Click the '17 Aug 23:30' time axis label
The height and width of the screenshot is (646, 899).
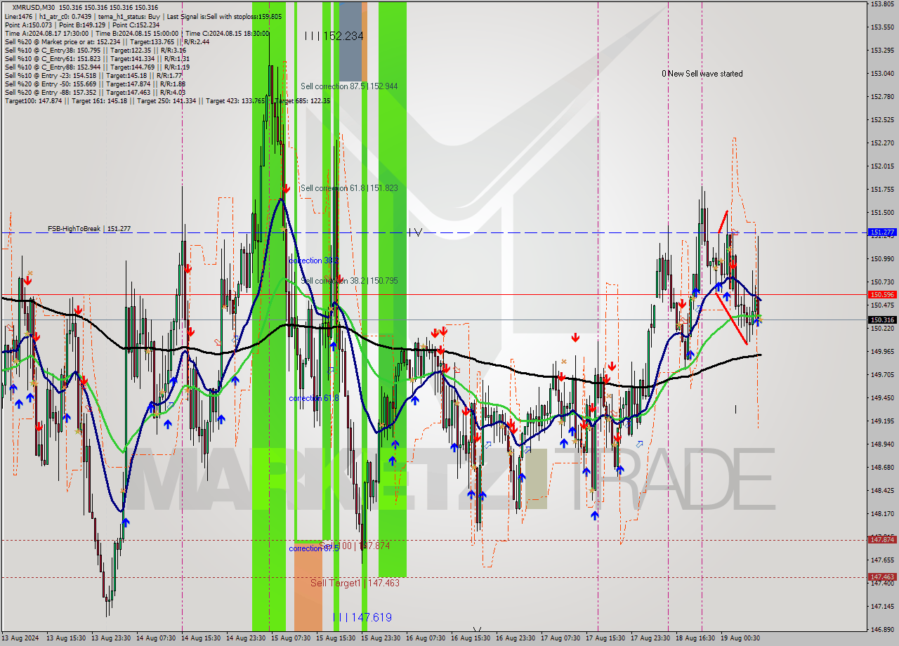point(650,638)
